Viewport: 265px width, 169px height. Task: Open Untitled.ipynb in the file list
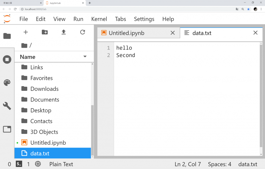48,143
